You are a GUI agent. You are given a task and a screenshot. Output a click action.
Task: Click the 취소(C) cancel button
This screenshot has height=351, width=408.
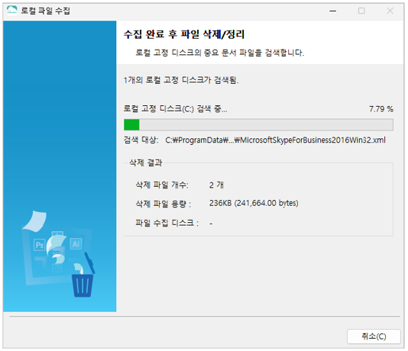coord(374,337)
